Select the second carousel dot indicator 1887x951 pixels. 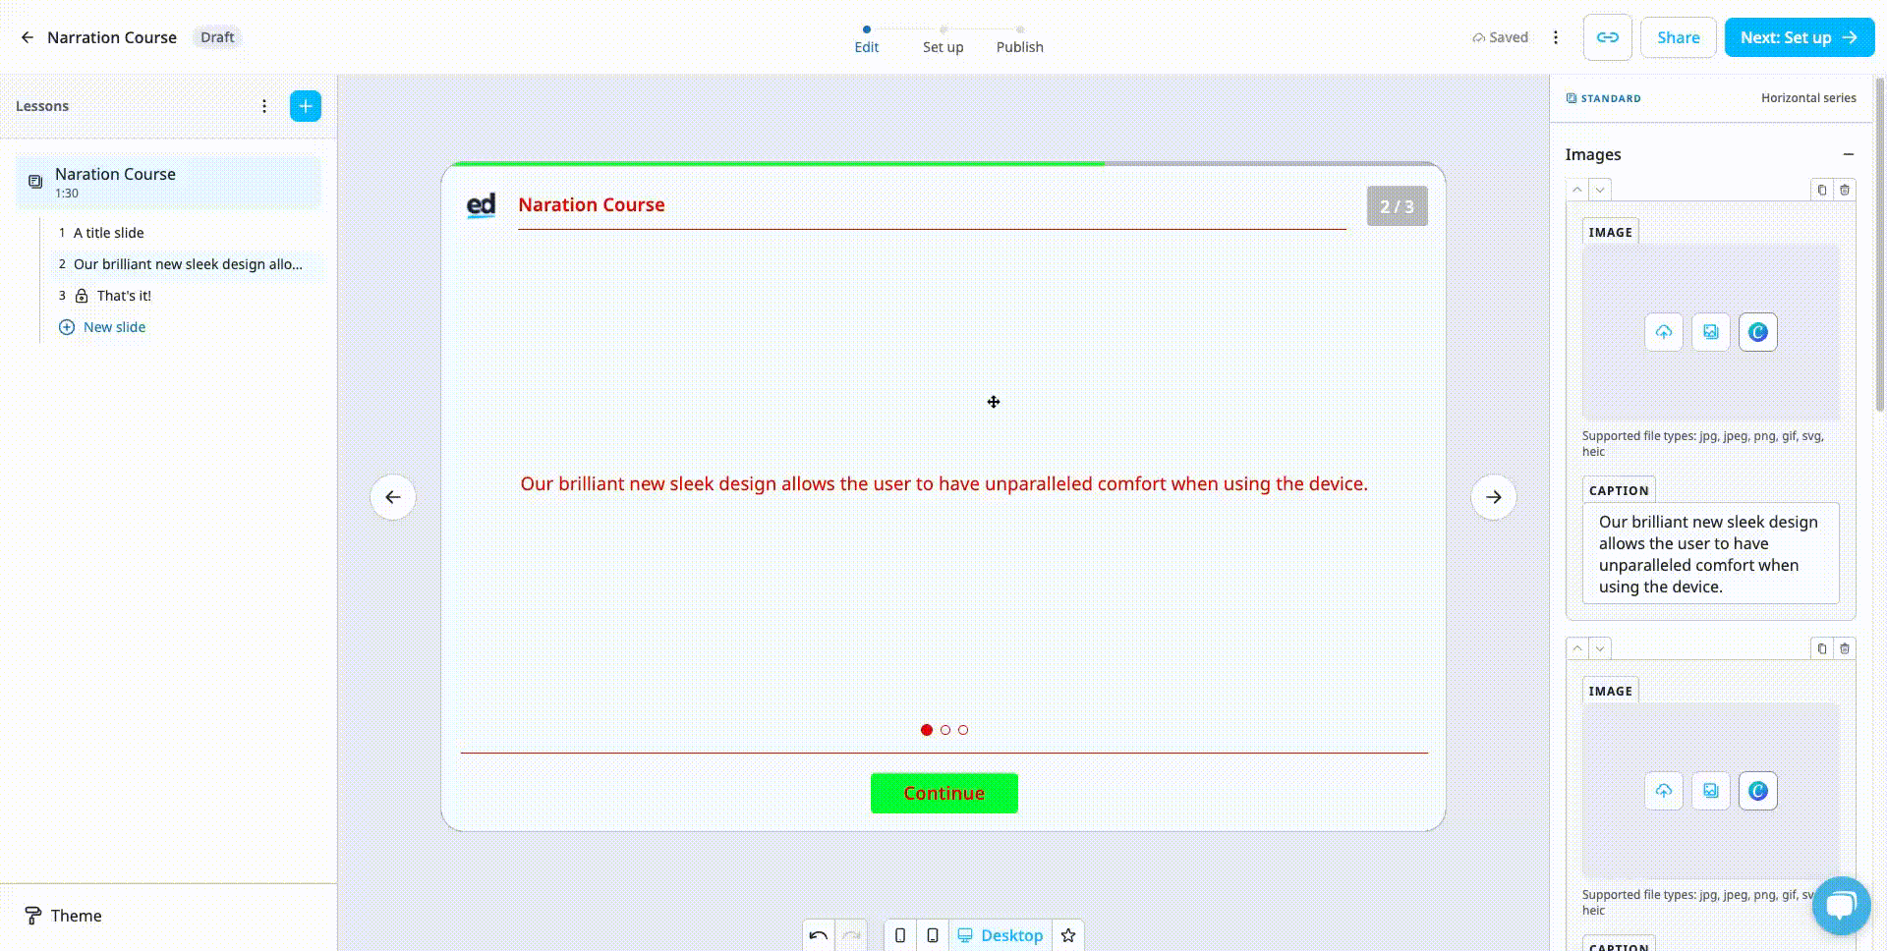(x=945, y=730)
